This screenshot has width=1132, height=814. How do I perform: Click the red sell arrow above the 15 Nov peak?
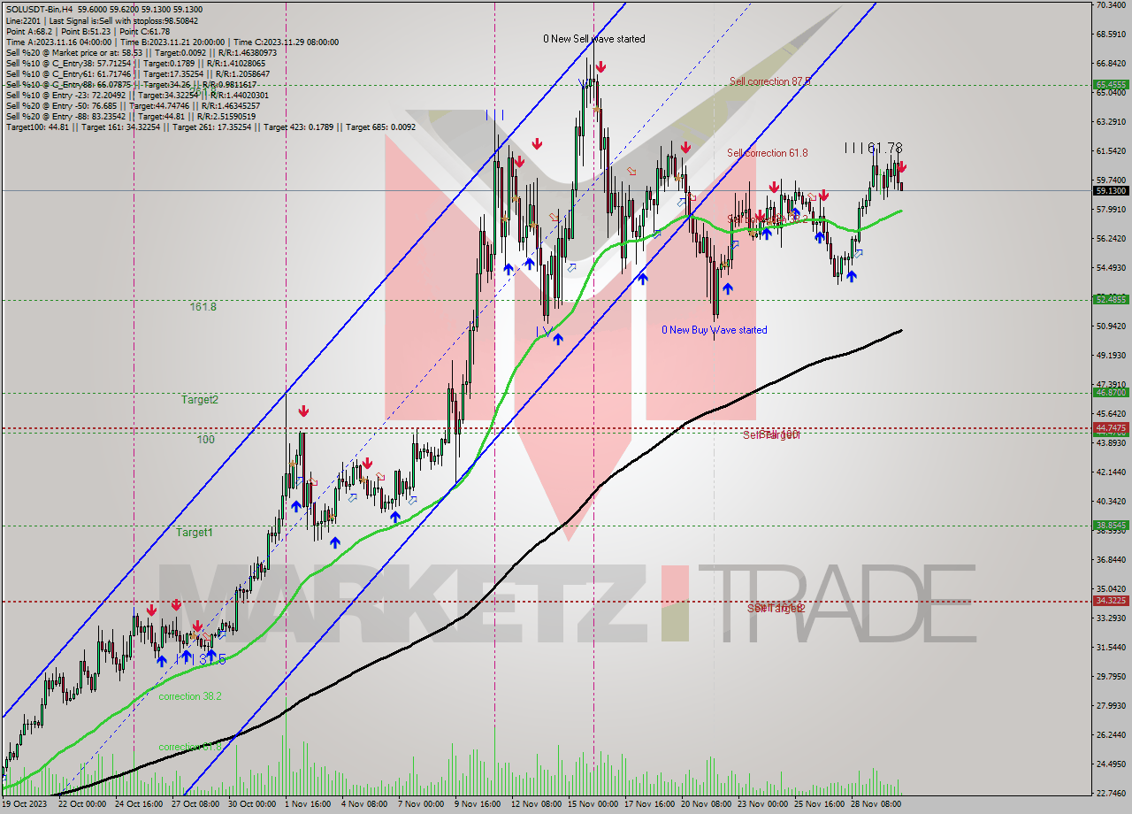[600, 66]
